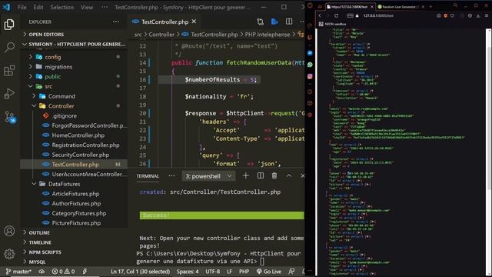
Task: Split the editor to the right
Action: [x=289, y=22]
